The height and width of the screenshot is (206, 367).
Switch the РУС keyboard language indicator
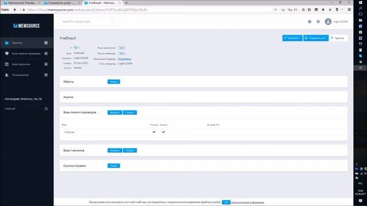(x=361, y=184)
